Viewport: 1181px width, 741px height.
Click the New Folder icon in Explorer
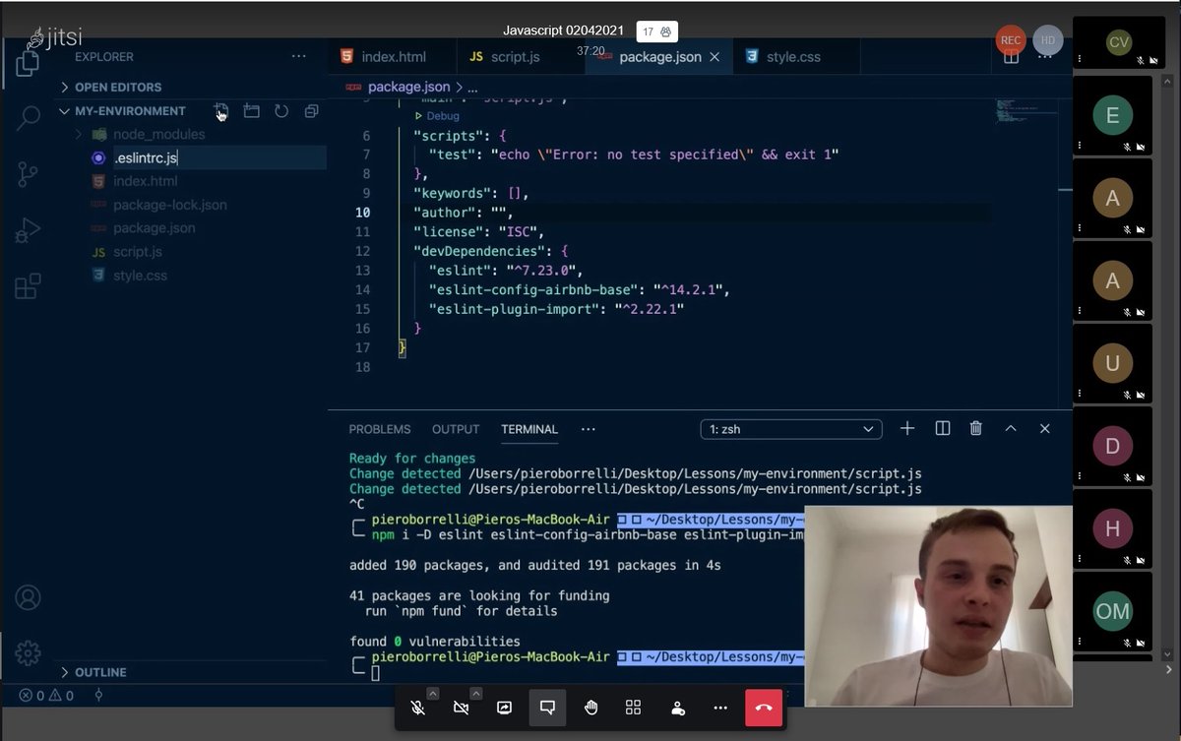click(x=252, y=111)
